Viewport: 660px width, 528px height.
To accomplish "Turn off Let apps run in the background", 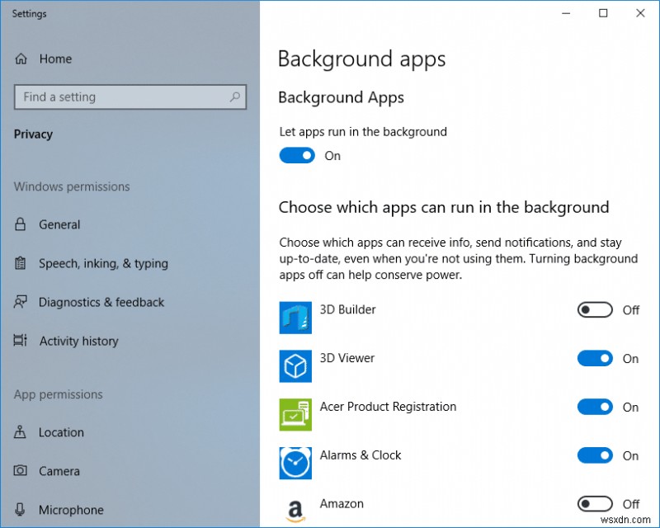I will [297, 155].
